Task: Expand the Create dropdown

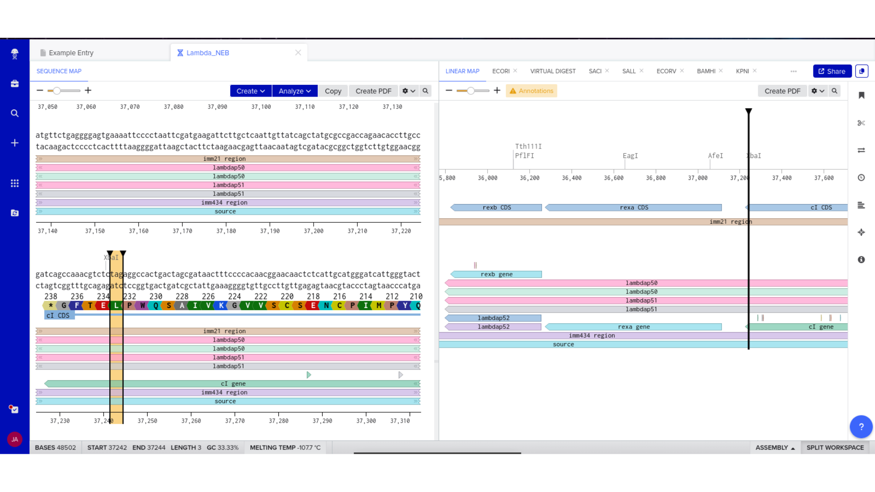Action: tap(250, 91)
